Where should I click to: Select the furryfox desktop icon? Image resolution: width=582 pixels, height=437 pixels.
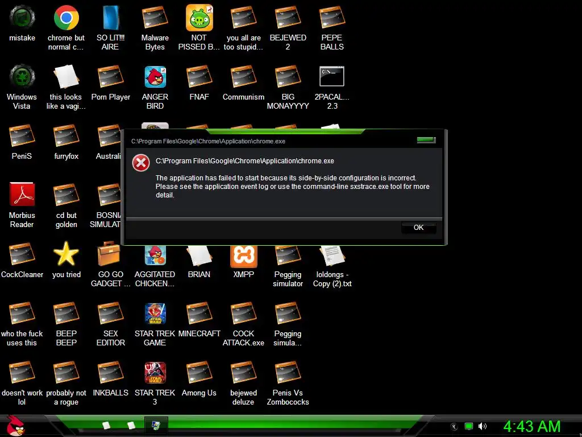tap(66, 142)
